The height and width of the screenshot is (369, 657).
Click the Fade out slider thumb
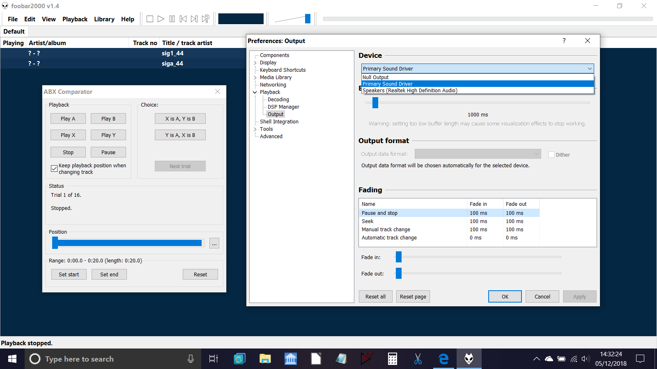click(398, 273)
